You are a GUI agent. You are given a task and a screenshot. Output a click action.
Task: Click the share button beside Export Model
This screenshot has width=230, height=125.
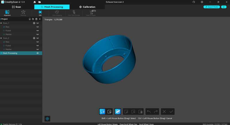tap(223, 7)
